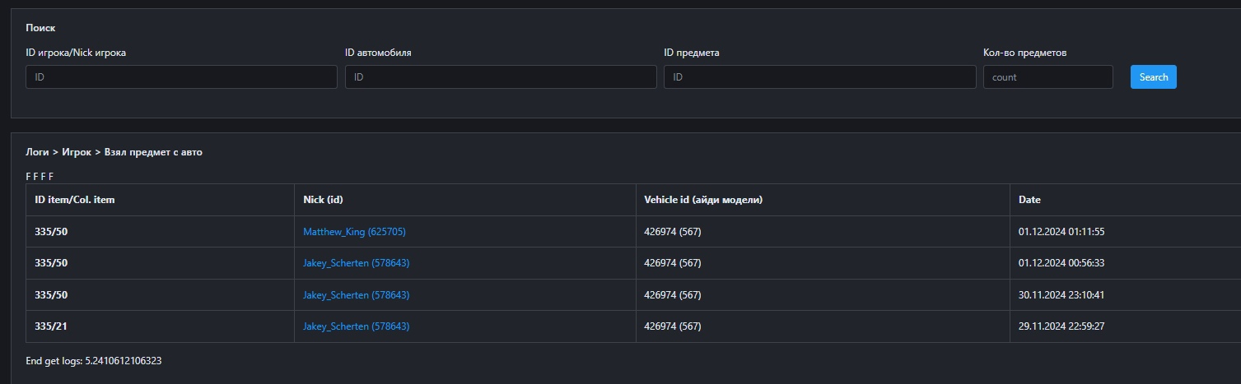Click the Кол-во предметов count field
Screen dimensions: 1241x384
(x=1047, y=77)
